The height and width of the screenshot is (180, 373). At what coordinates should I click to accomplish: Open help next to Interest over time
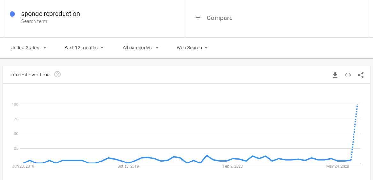[57, 75]
